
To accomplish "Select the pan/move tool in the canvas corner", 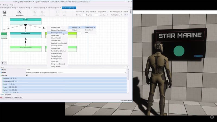I will click(x=2, y=63).
